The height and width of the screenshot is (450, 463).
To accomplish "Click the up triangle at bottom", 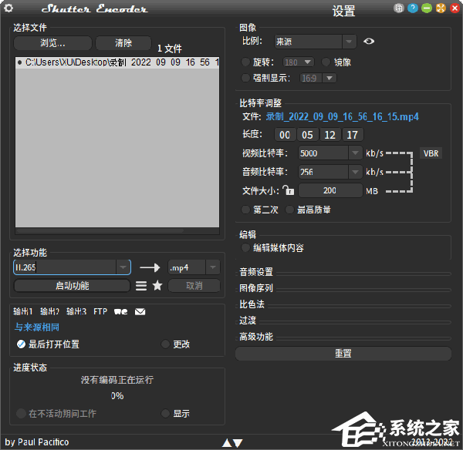I will [227, 442].
